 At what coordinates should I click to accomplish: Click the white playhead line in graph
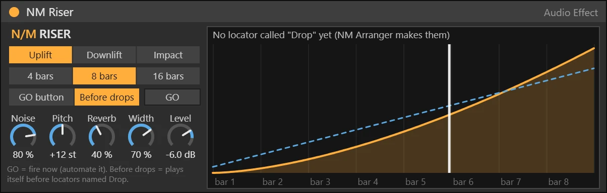tap(449, 109)
